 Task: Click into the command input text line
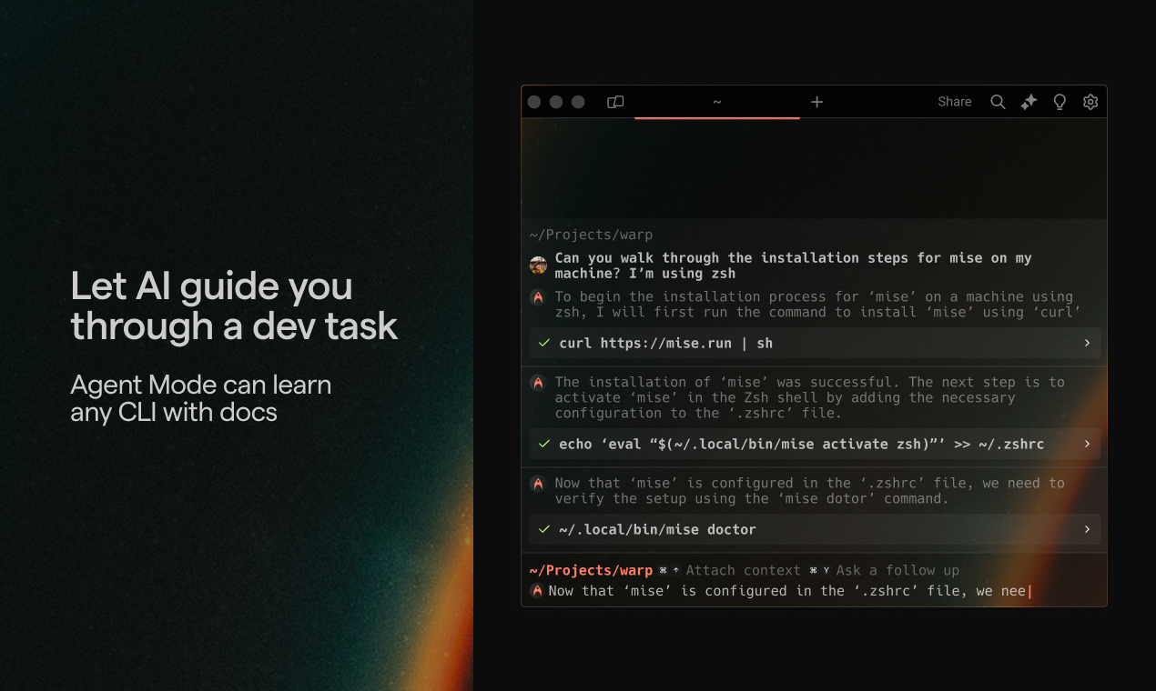(789, 591)
